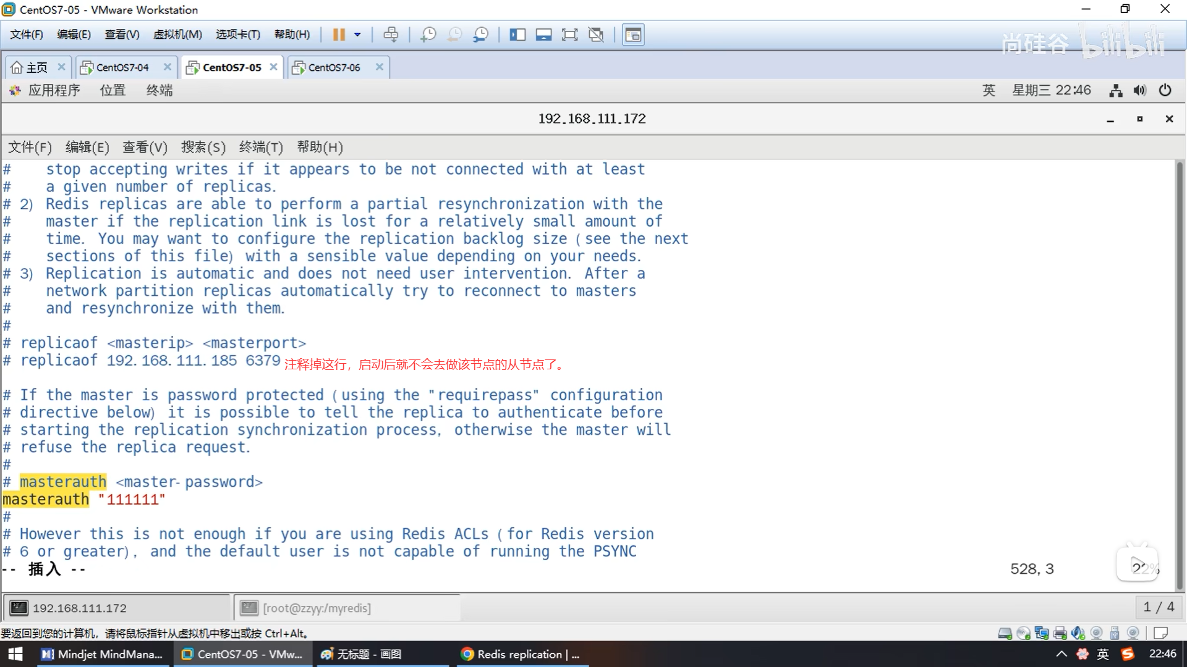The height and width of the screenshot is (667, 1187).
Task: Enter full screen mode
Action: tap(569, 35)
